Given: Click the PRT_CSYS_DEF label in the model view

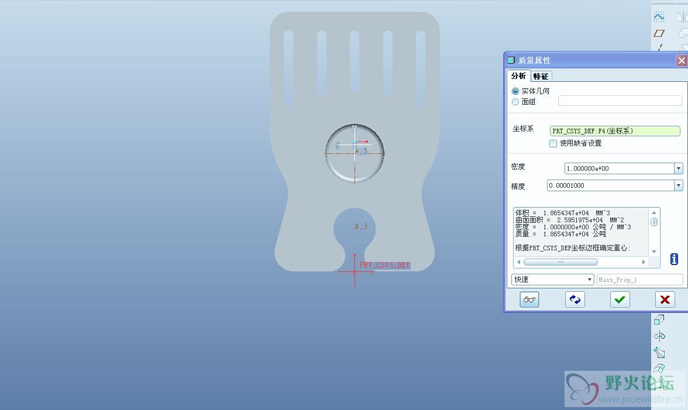Looking at the screenshot, I should (385, 266).
